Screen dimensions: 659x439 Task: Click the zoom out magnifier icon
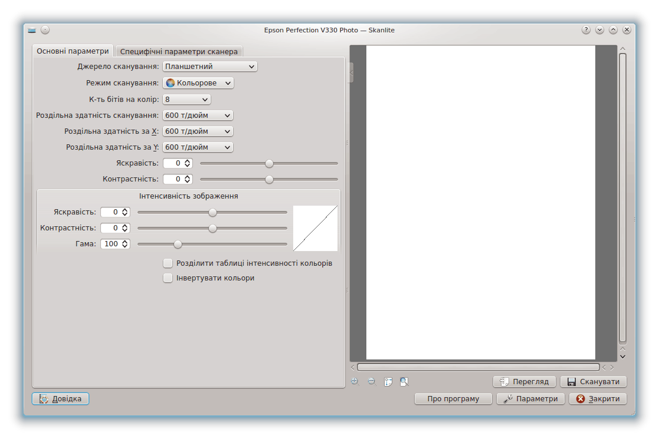(x=372, y=381)
